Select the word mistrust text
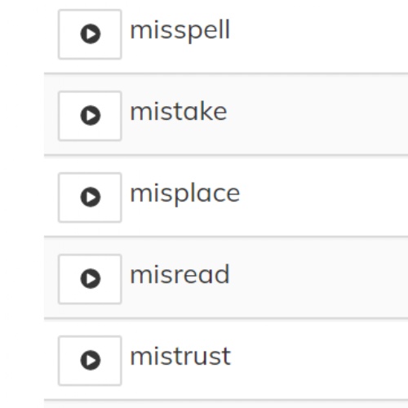The height and width of the screenshot is (408, 408). tap(180, 357)
